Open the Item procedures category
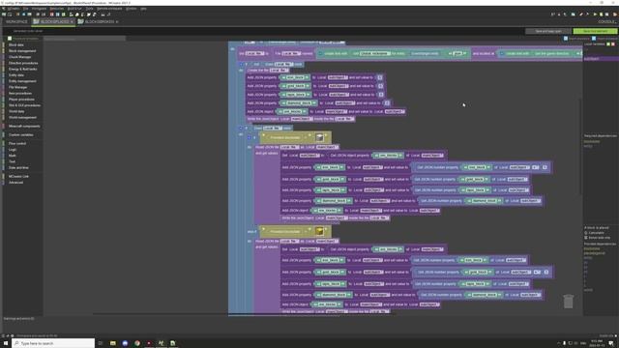Screen dimensions: 619x348 coord(20,94)
